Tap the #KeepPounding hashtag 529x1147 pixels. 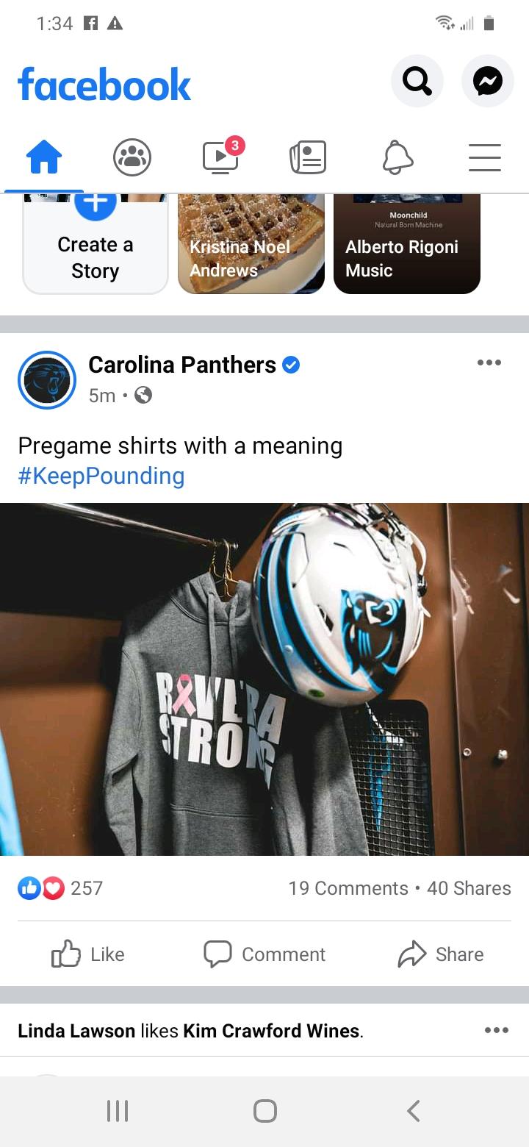coord(101,476)
